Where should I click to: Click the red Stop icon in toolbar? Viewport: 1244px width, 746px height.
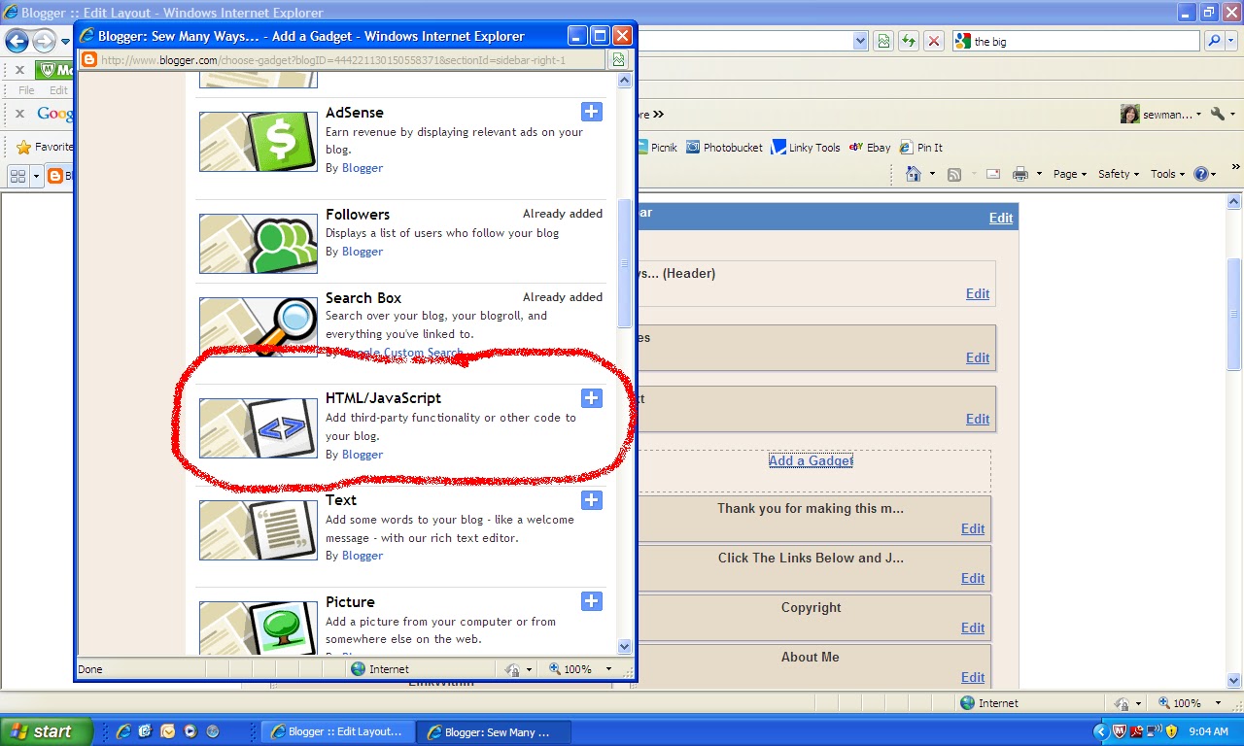tap(933, 41)
